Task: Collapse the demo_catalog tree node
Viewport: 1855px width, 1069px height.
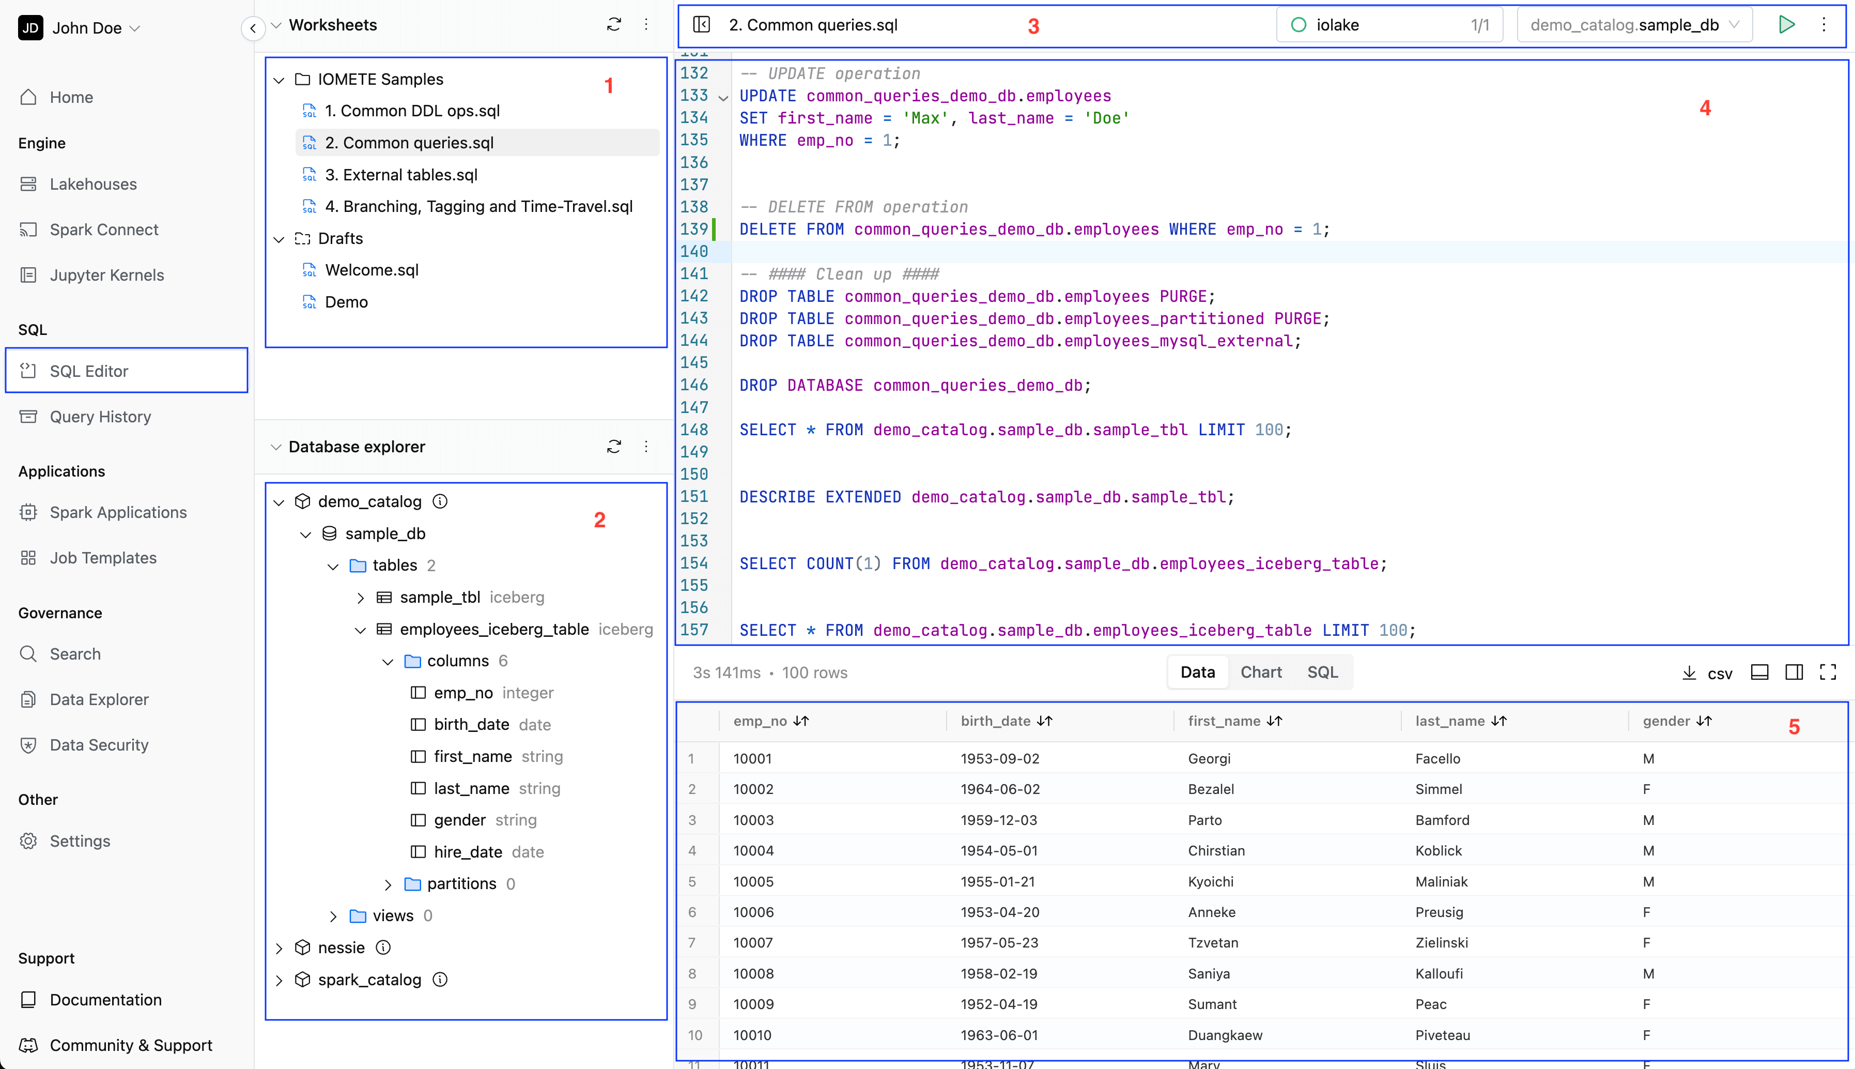Action: pyautogui.click(x=279, y=502)
